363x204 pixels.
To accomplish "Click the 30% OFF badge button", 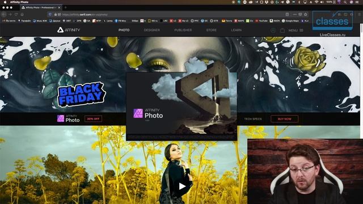I will point(93,118).
